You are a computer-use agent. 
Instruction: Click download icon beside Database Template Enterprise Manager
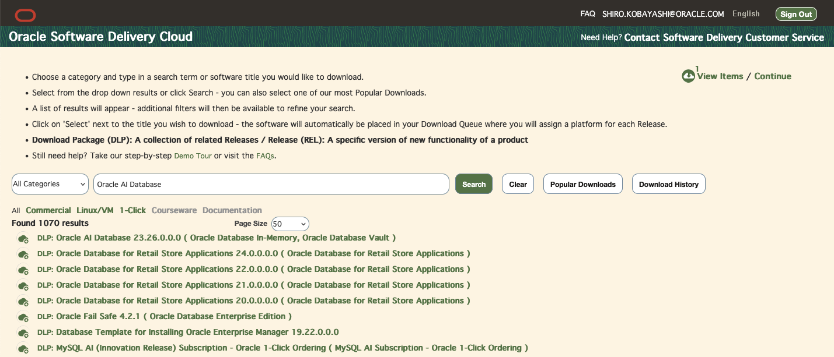pos(23,333)
